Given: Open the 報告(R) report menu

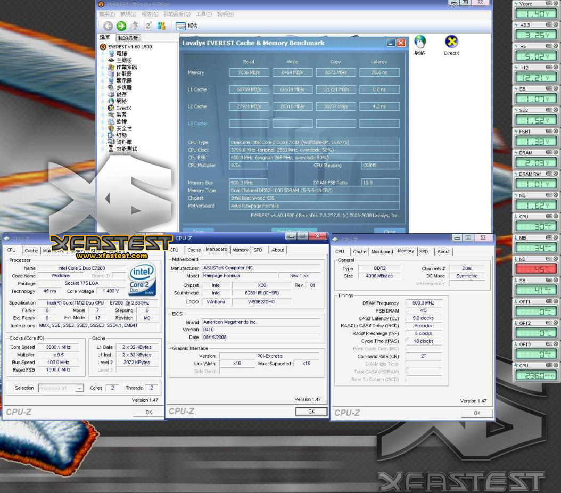Looking at the screenshot, I should [x=150, y=14].
